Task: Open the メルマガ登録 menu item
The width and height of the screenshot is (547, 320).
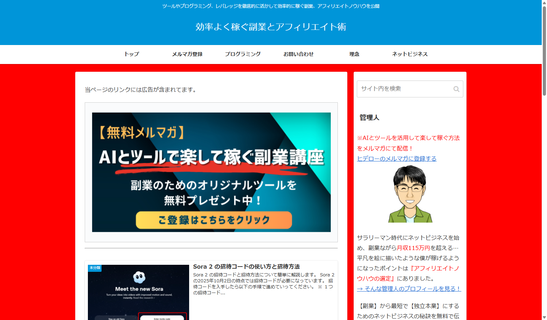Action: click(187, 54)
